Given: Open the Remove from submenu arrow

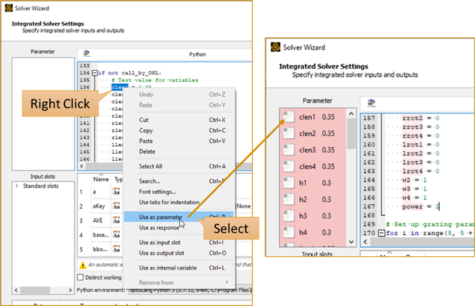Looking at the screenshot, I should (x=227, y=282).
